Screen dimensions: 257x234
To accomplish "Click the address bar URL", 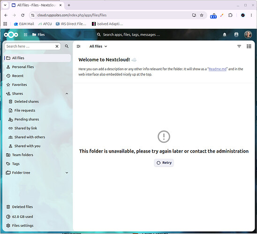I will [x=72, y=15].
